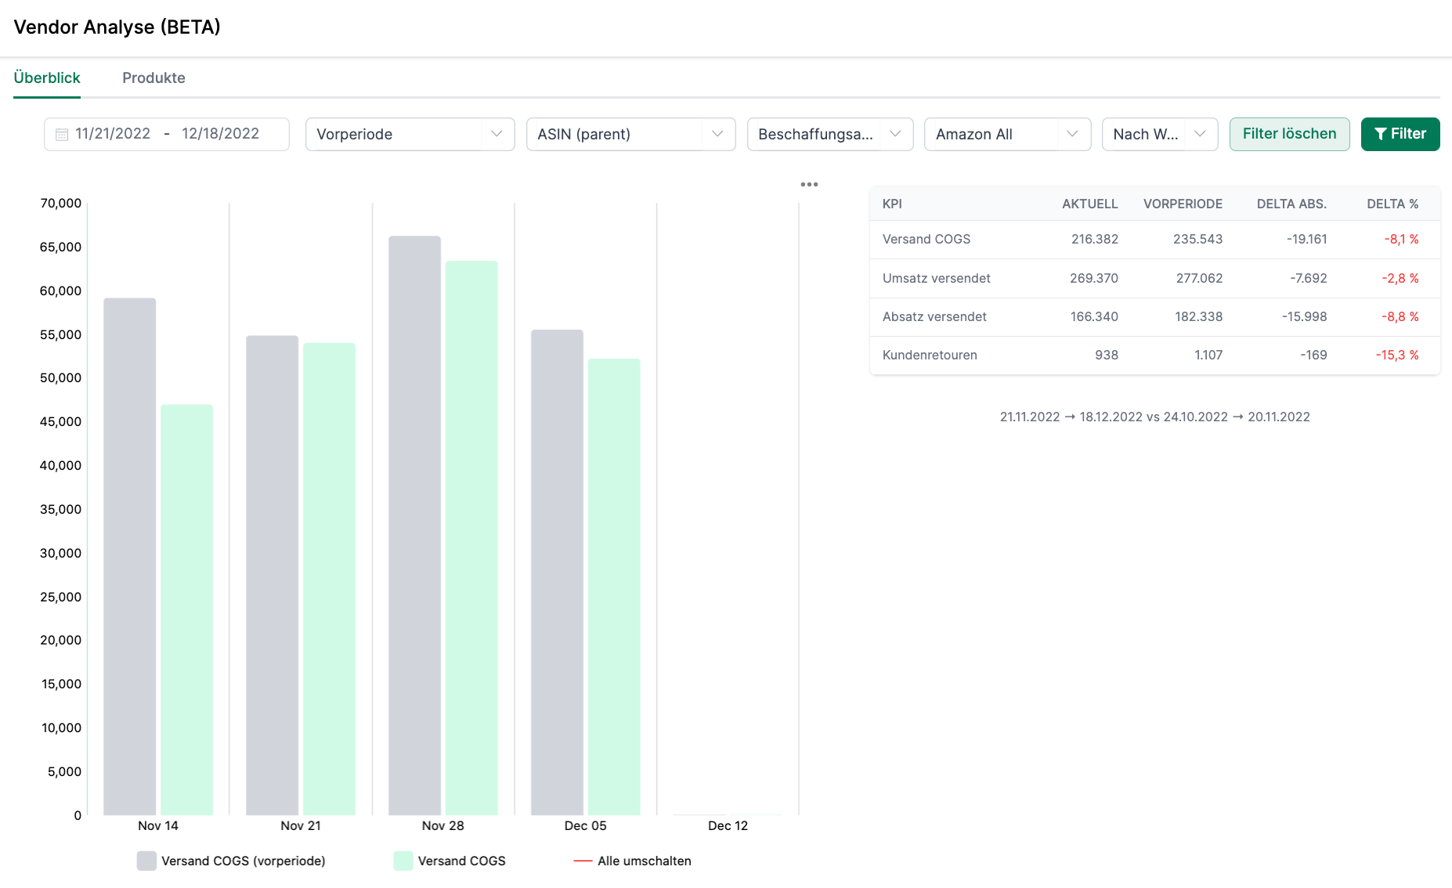Select the Absatz versendet row label
This screenshot has width=1452, height=888.
click(934, 317)
